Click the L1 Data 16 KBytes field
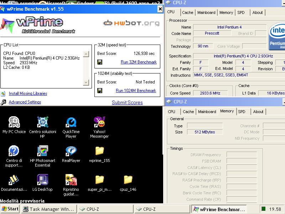The width and height of the screenshot is (285, 214). pos(272,93)
